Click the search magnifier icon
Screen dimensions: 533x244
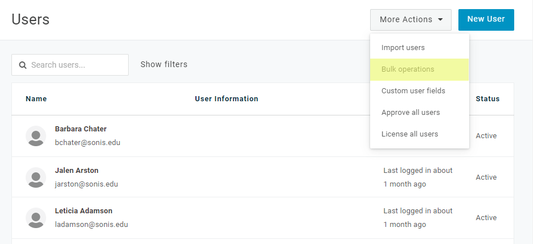coord(23,65)
